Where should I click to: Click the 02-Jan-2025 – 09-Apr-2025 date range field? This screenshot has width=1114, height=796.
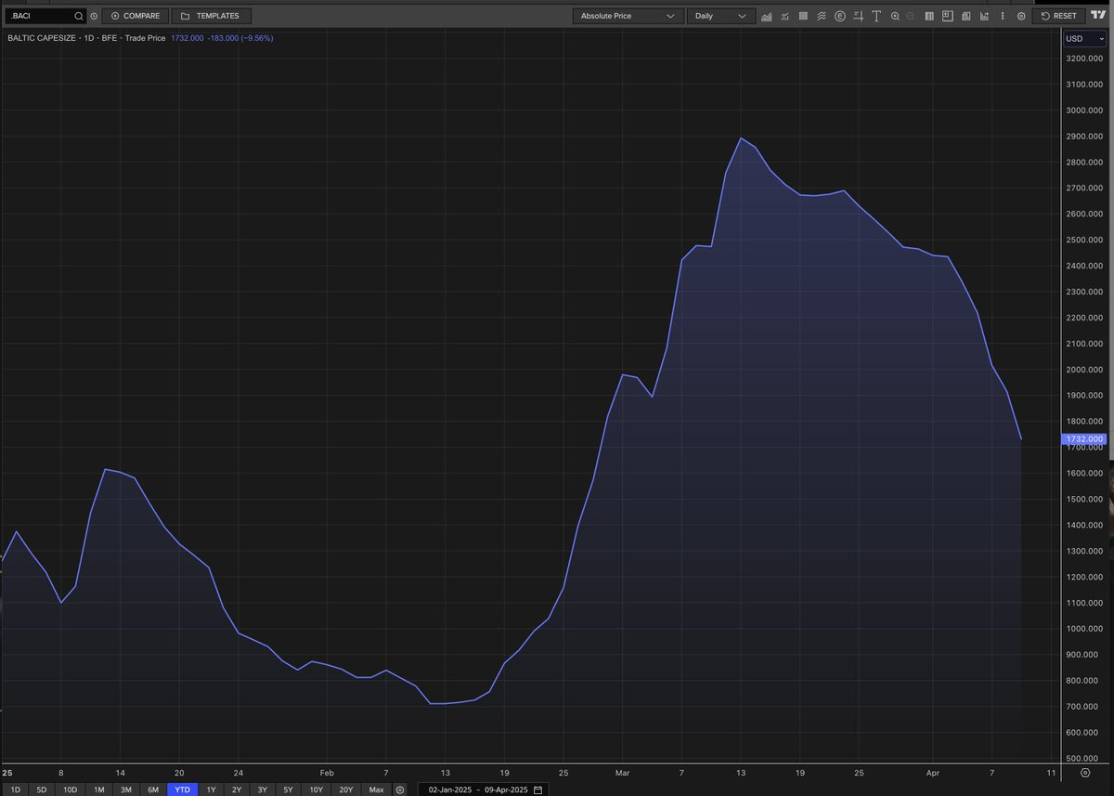click(483, 789)
